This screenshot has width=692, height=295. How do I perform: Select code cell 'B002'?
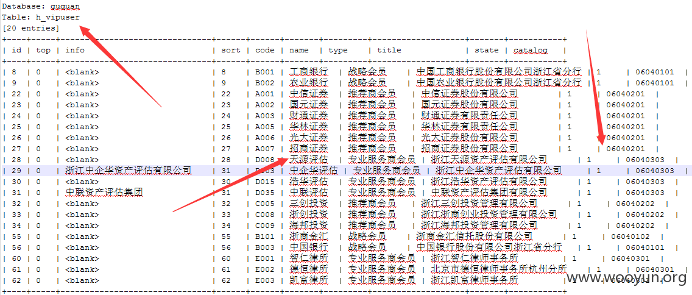point(265,83)
